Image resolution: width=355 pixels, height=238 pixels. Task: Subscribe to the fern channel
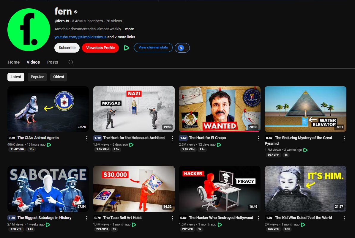[x=67, y=48]
